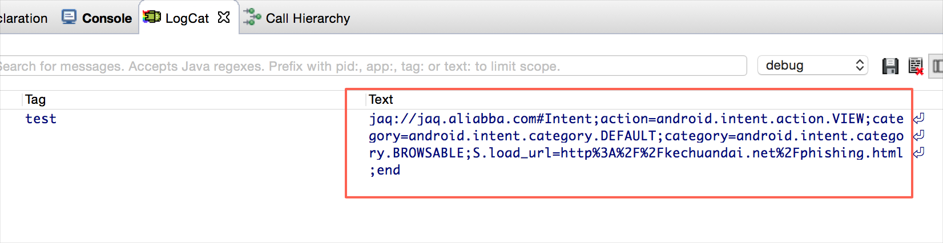This screenshot has height=243, width=943.
Task: Toggle the saved filters panel view
Action: click(x=937, y=66)
